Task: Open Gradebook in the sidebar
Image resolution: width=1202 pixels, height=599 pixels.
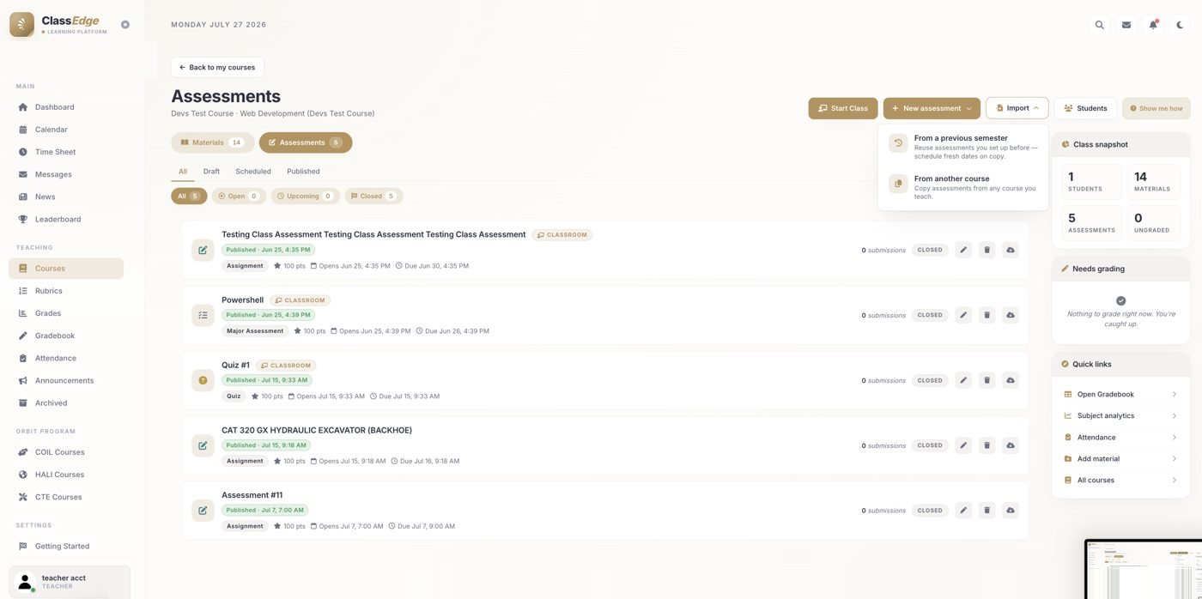Action: (x=66, y=336)
